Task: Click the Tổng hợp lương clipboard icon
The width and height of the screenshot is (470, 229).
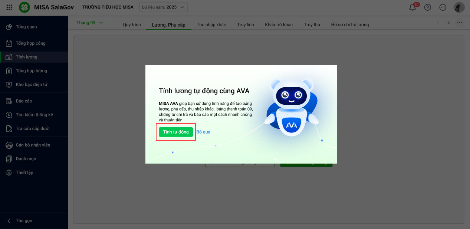Action: (x=9, y=71)
